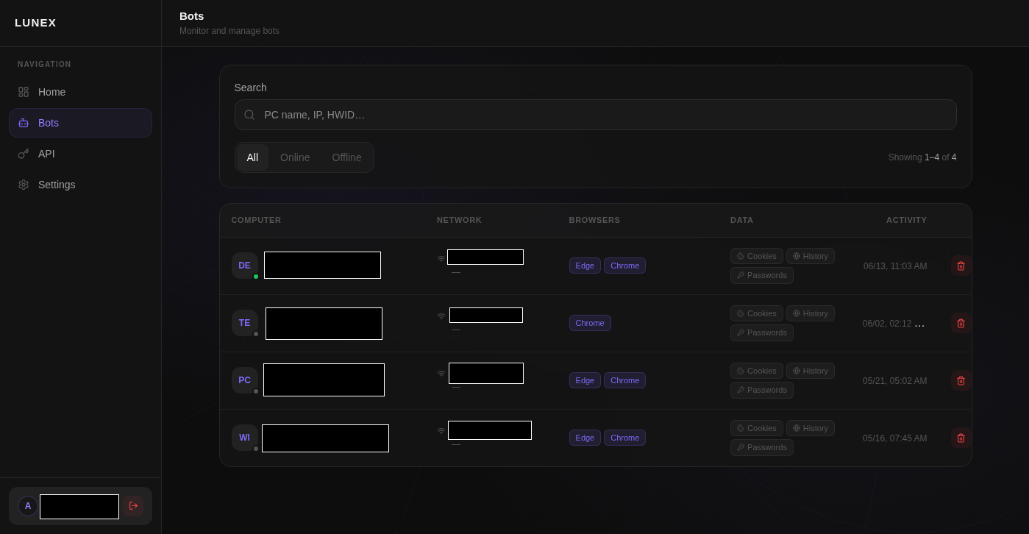Click the trash icon on the WI row
Viewport: 1029px width, 534px height.
coord(961,438)
